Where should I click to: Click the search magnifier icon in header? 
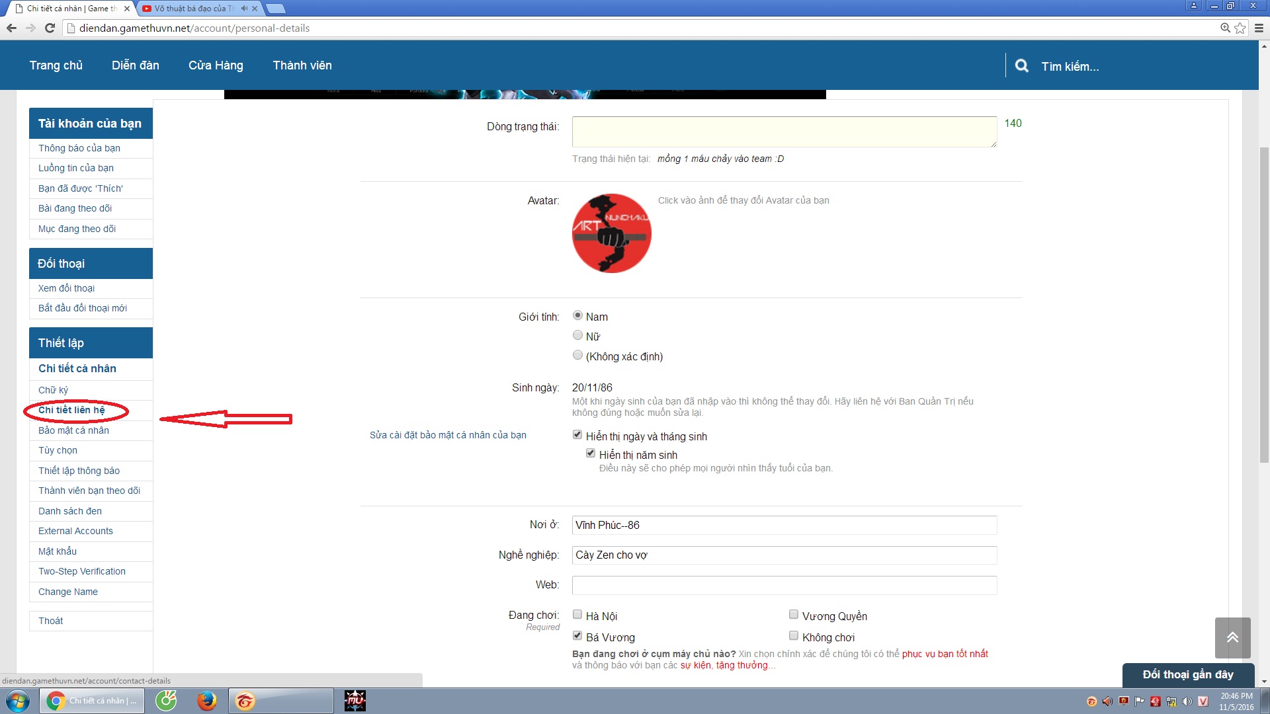[1021, 66]
